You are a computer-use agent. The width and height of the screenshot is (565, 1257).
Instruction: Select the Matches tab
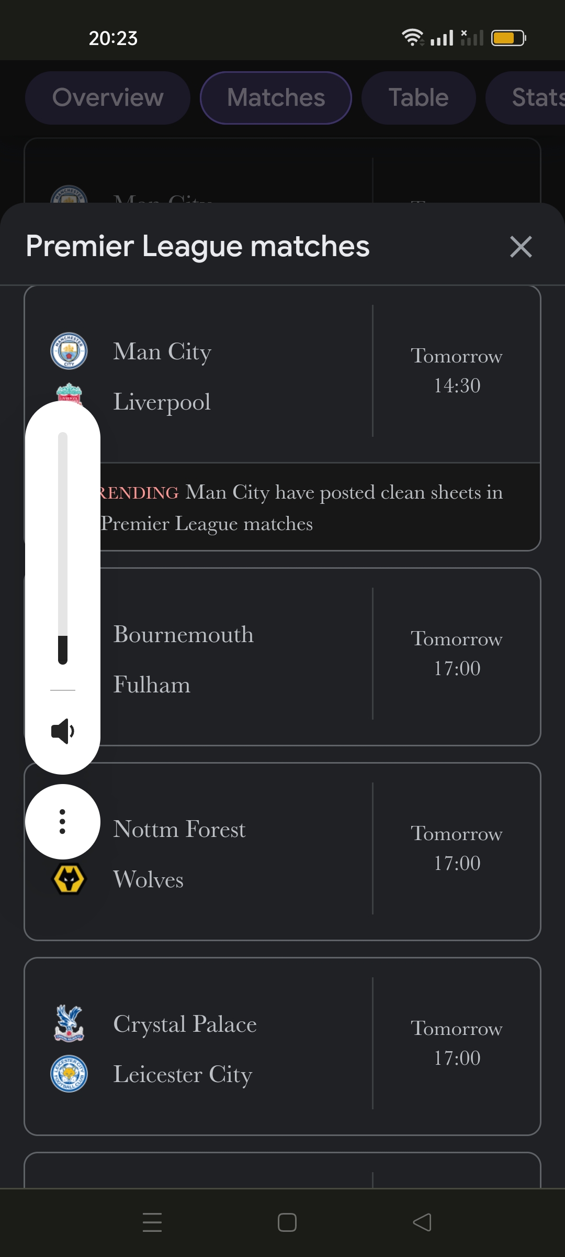tap(276, 98)
